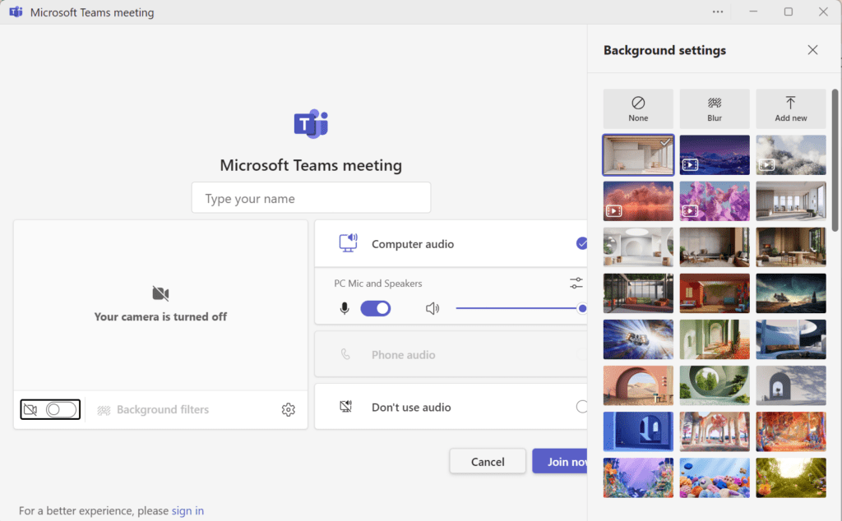
Task: Click the speaker volume icon
Action: 433,308
